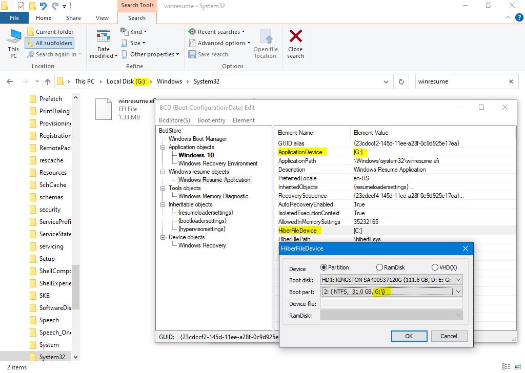
Task: Select the VHD(X) radio button
Action: (x=435, y=267)
